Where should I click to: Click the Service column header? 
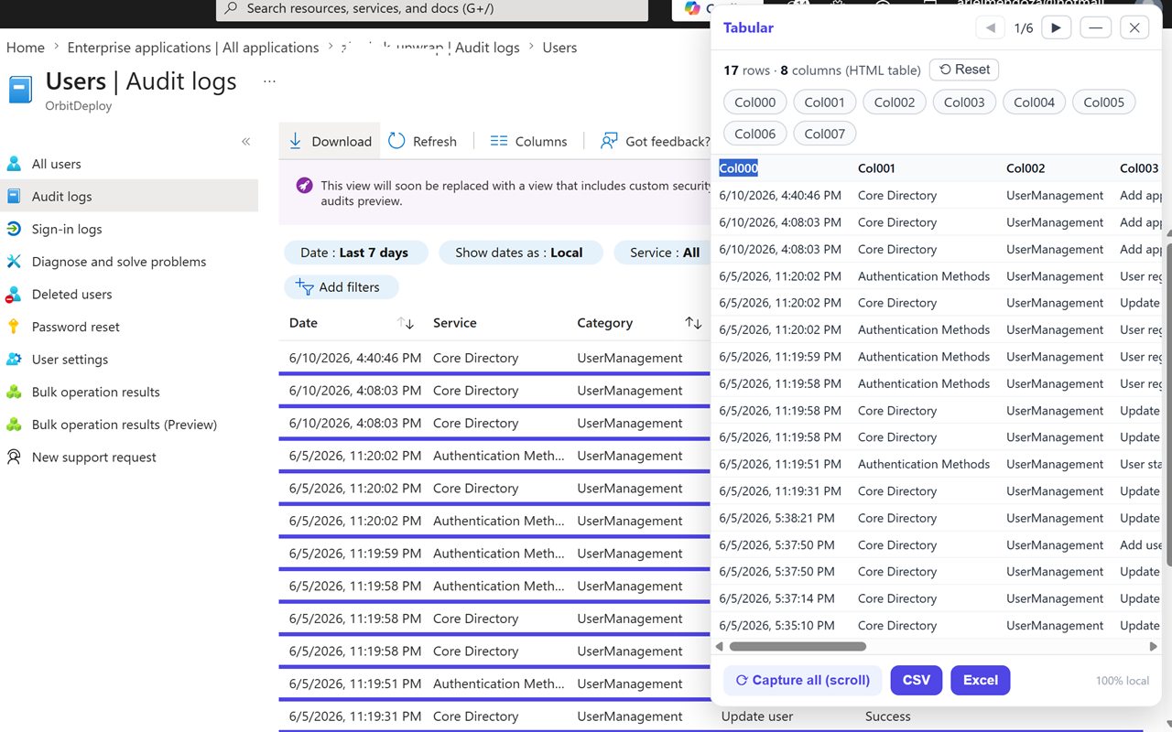[x=455, y=323]
